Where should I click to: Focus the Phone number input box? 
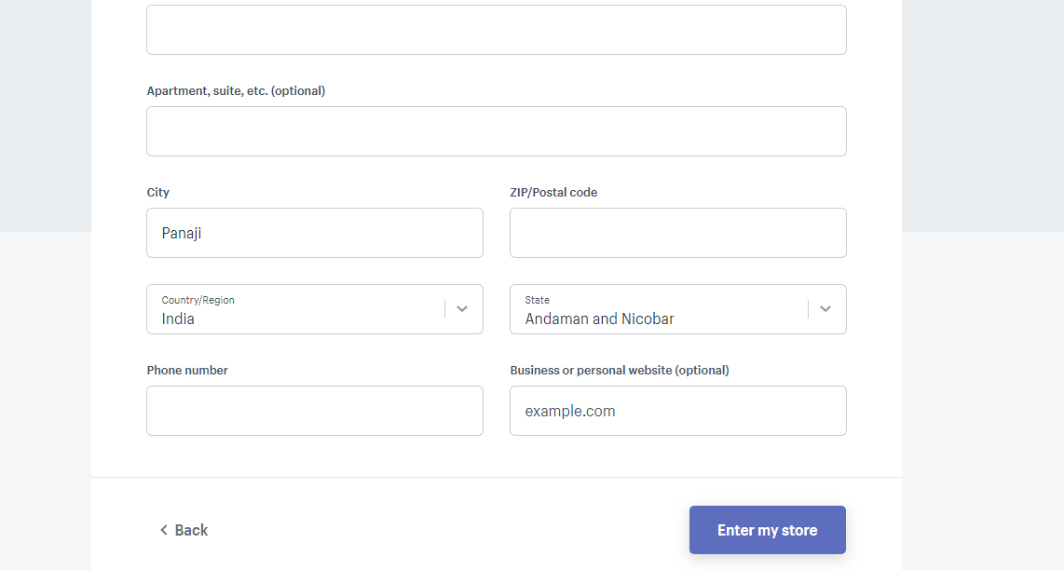click(x=315, y=412)
